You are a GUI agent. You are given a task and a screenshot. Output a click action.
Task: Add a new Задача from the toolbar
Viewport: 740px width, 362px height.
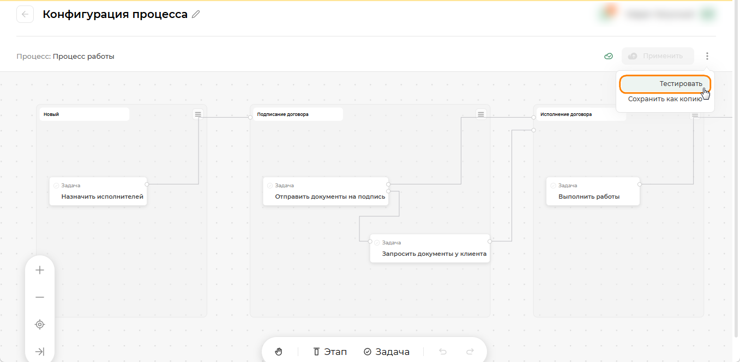tap(387, 352)
